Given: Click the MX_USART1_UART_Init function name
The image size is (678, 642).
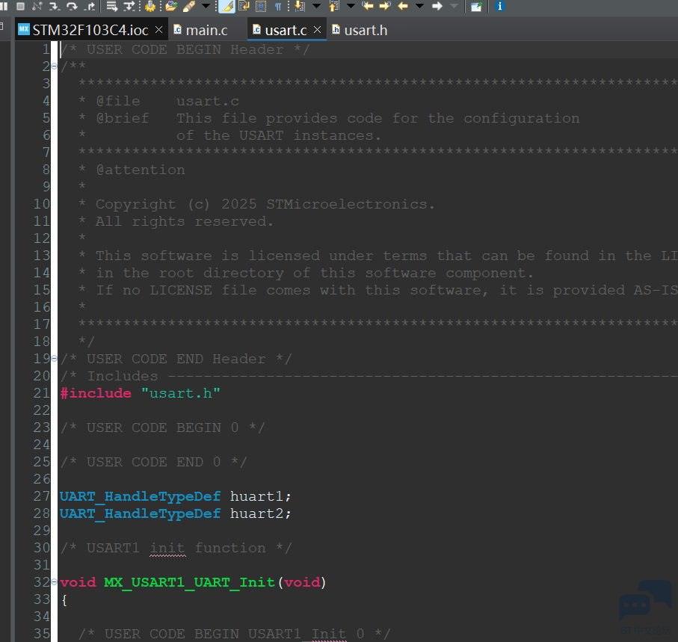Looking at the screenshot, I should coord(189,582).
